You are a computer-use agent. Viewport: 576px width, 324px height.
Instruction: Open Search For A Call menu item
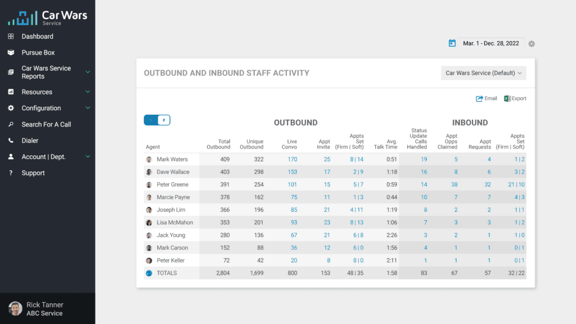tap(47, 124)
